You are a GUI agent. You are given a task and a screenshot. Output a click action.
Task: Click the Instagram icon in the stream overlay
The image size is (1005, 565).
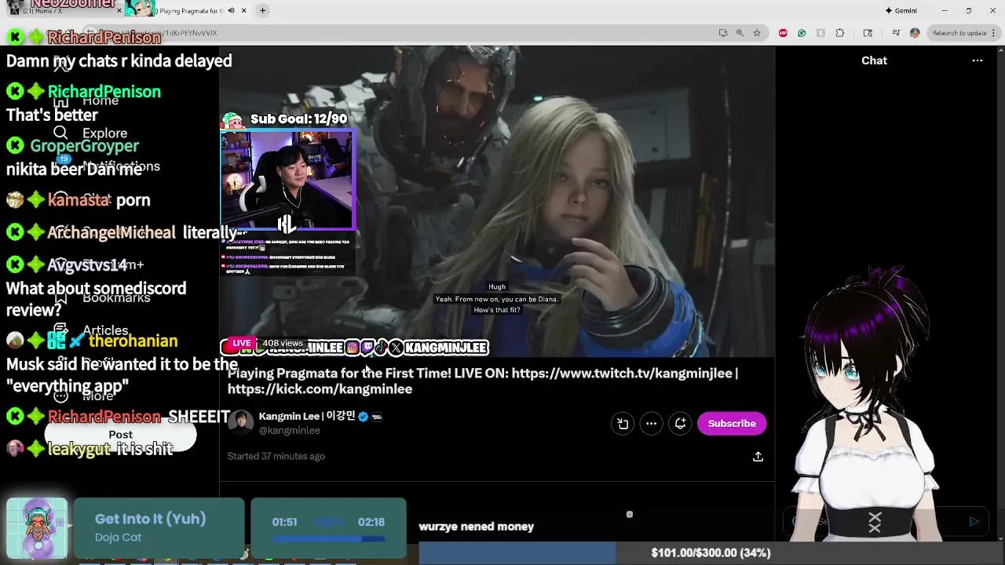pos(353,347)
